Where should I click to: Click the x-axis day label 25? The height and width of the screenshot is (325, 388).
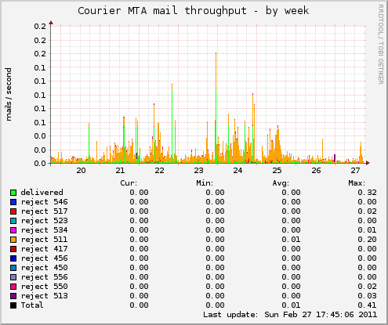point(277,171)
